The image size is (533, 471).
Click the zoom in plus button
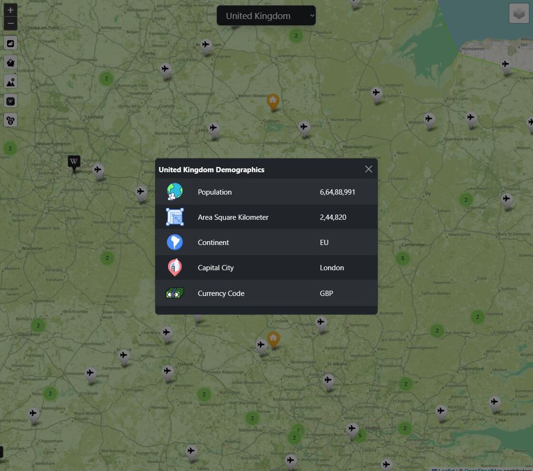[x=10, y=10]
